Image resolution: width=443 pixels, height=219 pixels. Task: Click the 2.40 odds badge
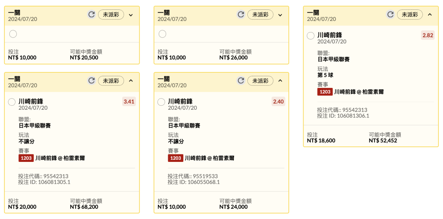point(278,101)
